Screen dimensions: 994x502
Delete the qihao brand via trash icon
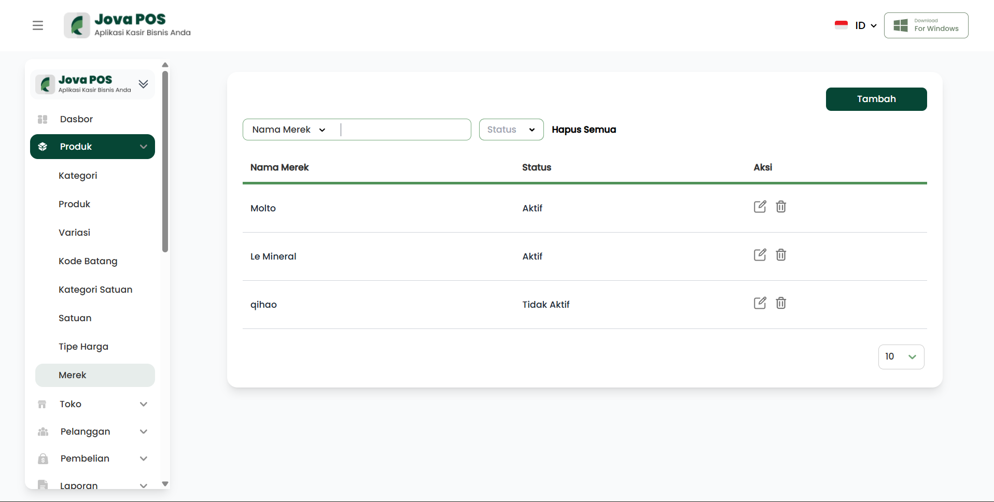pos(781,303)
